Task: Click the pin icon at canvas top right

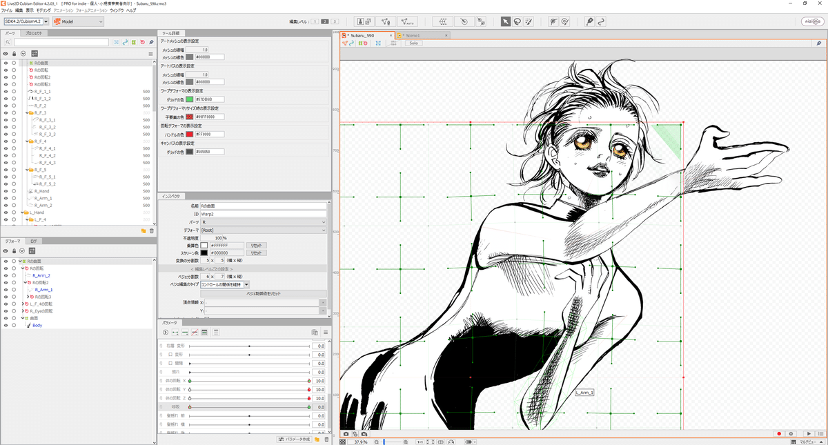Action: pos(818,43)
